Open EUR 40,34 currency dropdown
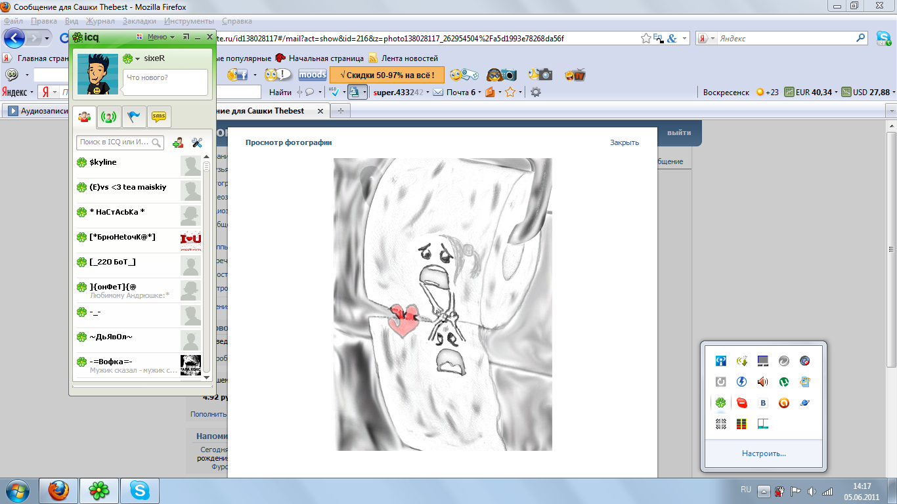897x504 pixels. [x=812, y=92]
